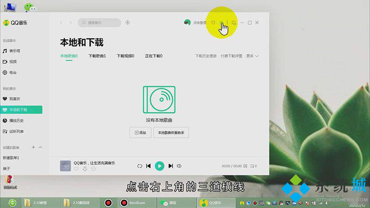The image size is (370, 208).
Task: Click the album cover thumbnail in player
Action: click(65, 166)
